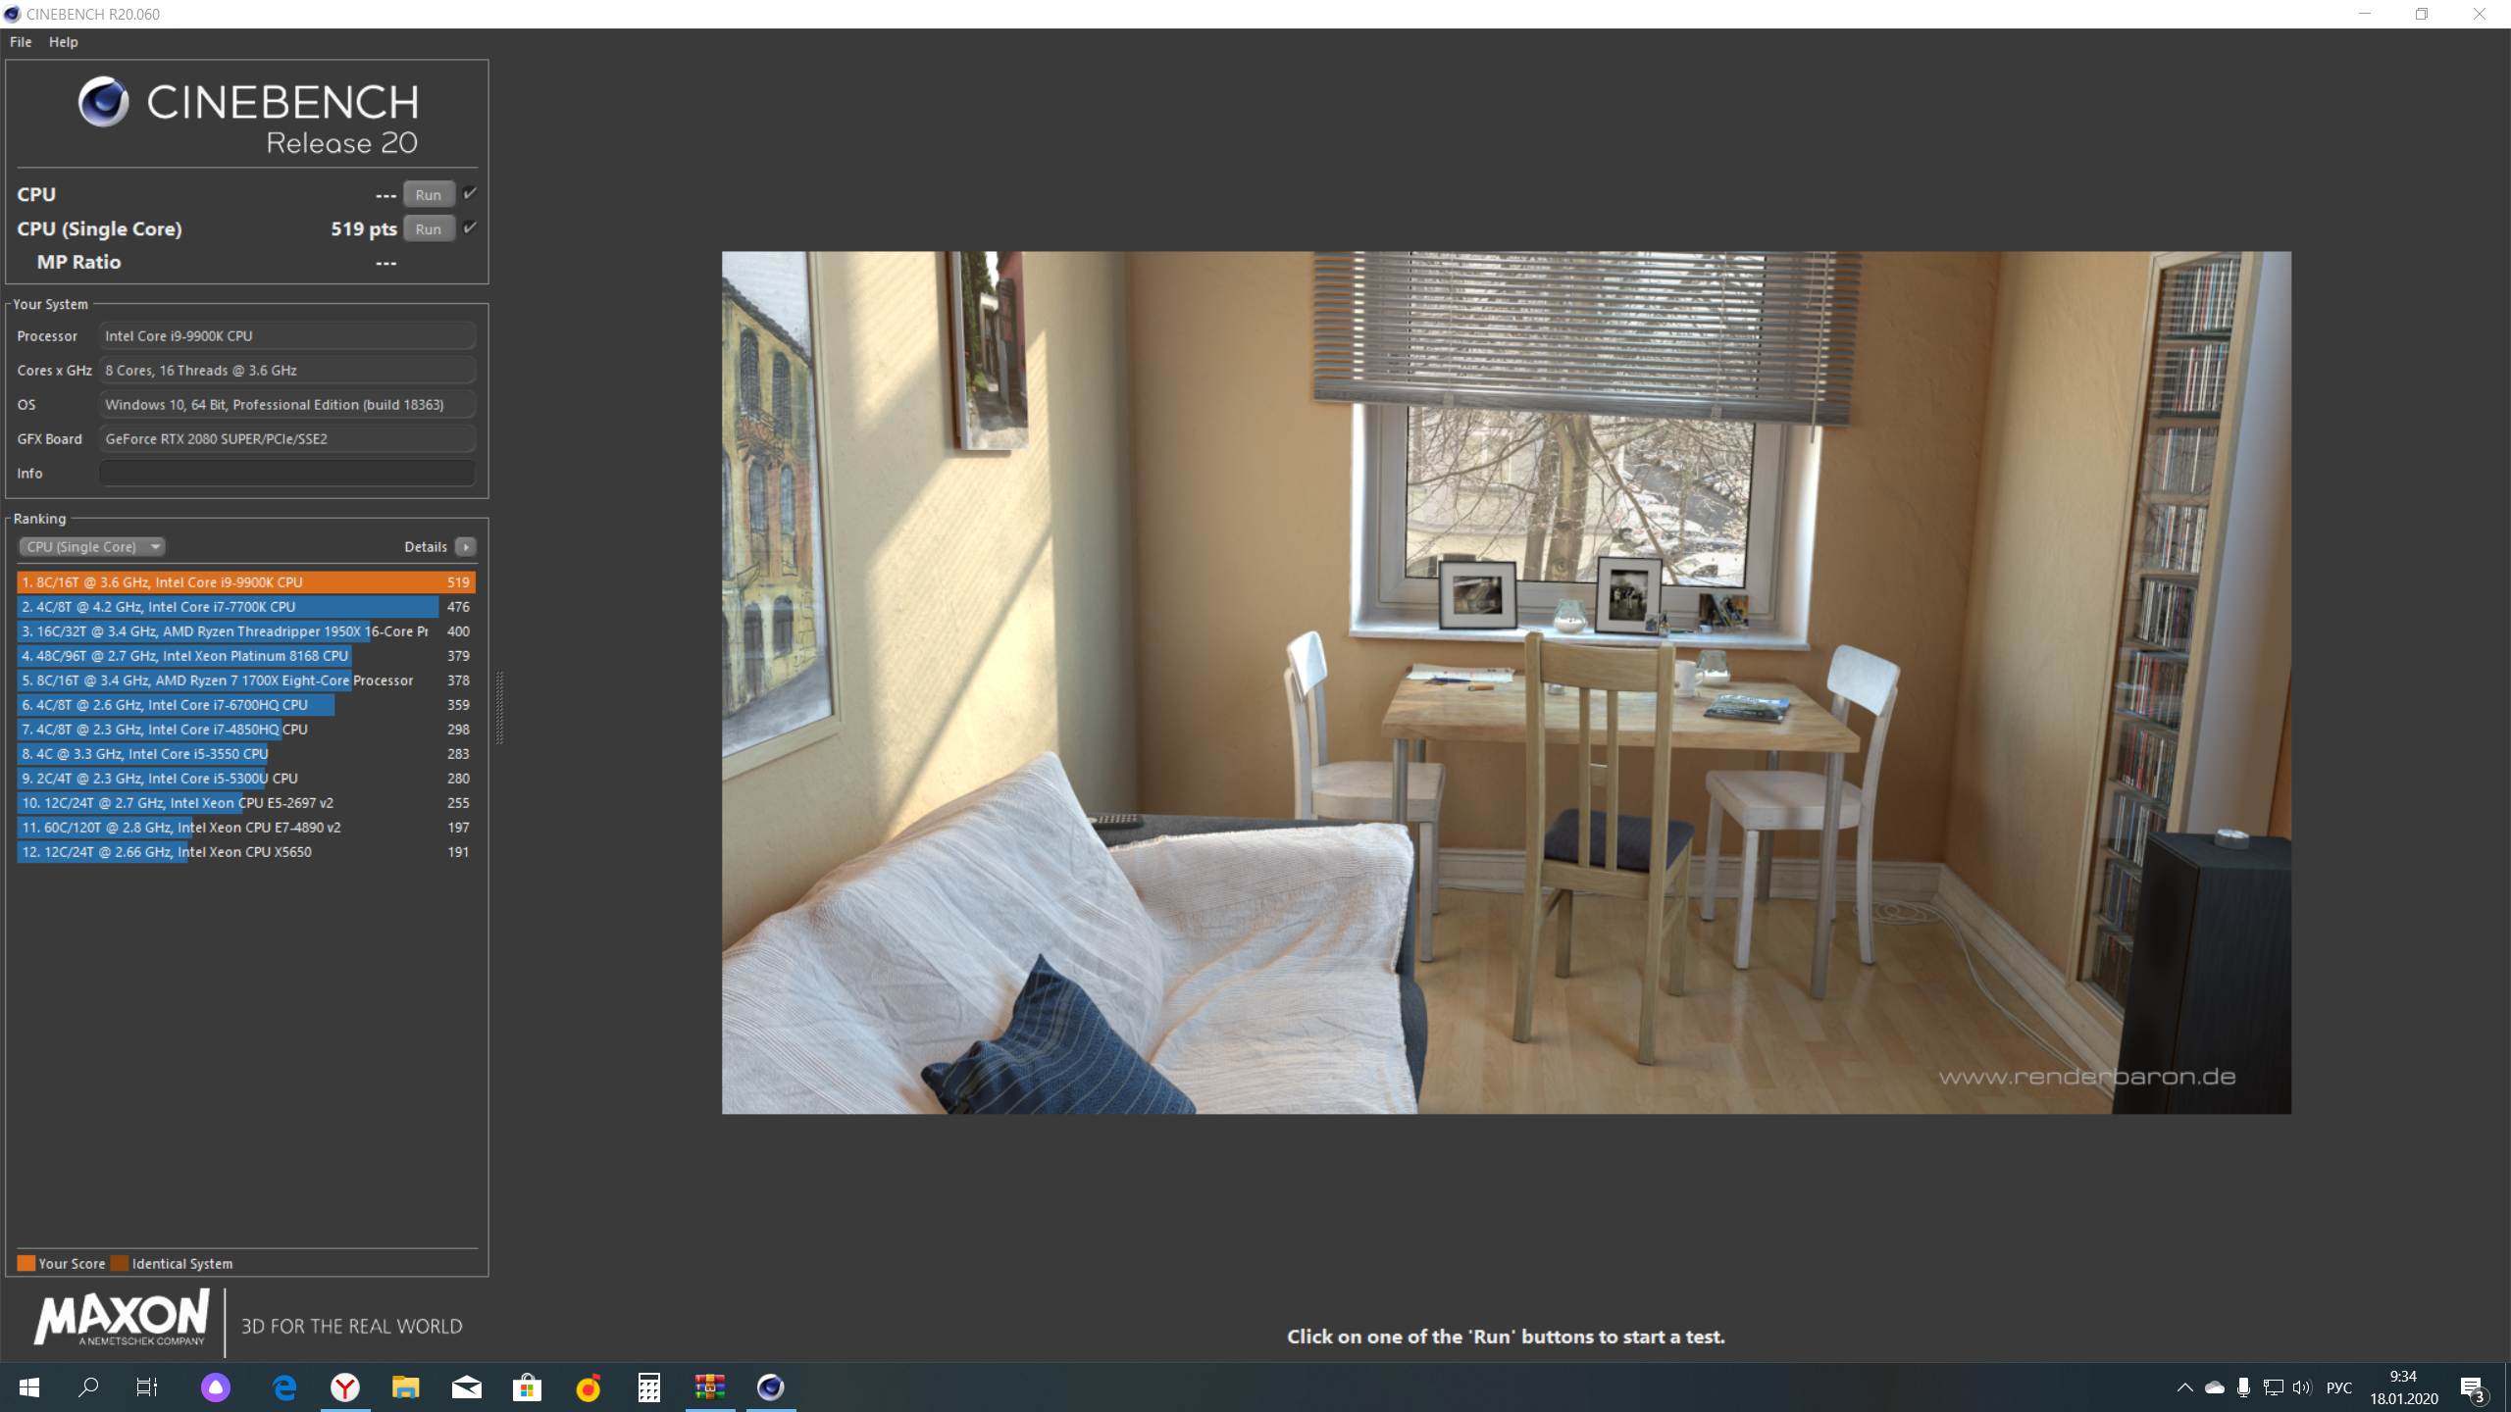Screen dimensions: 2511x1412
Task: Open the Mail app in taskbar
Action: pyautogui.click(x=466, y=1387)
